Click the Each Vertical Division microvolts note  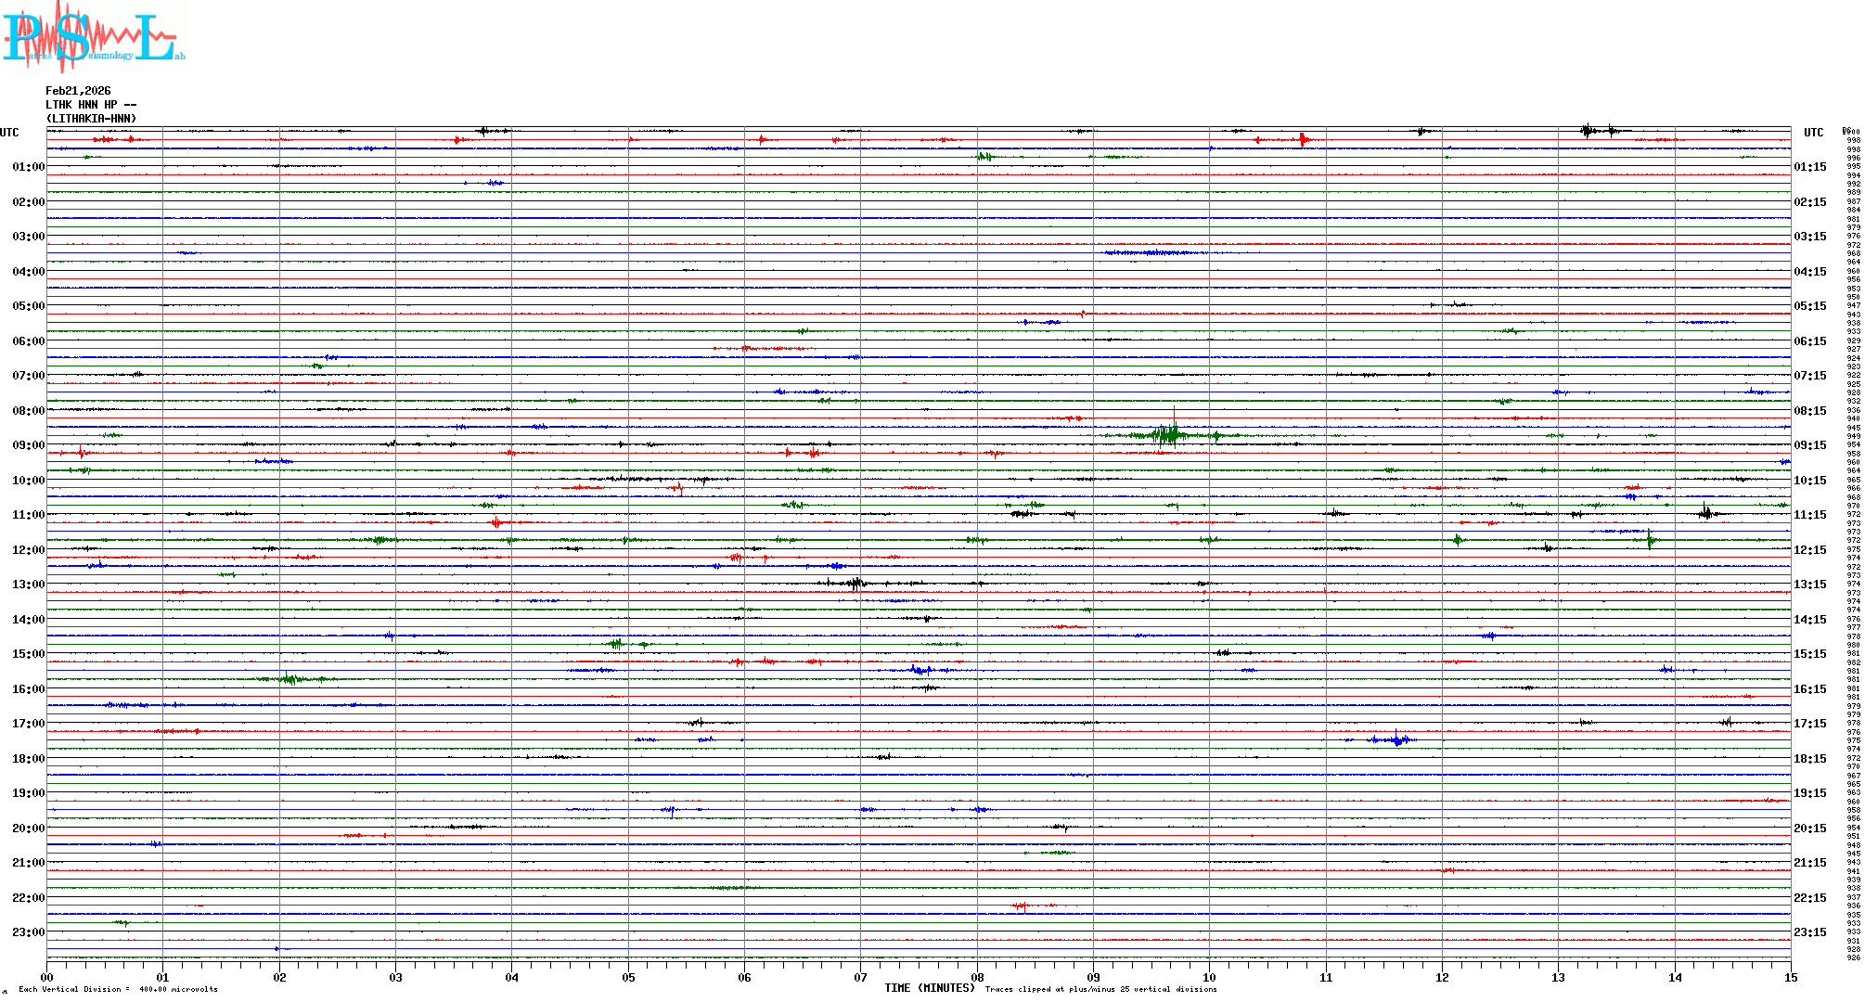pos(118,990)
